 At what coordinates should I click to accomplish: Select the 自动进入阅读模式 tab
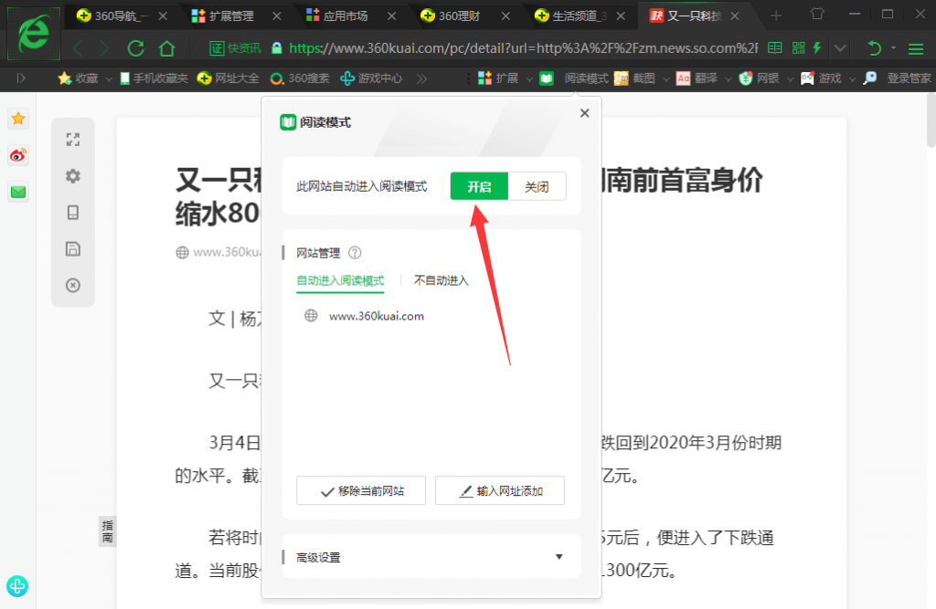[x=340, y=280]
